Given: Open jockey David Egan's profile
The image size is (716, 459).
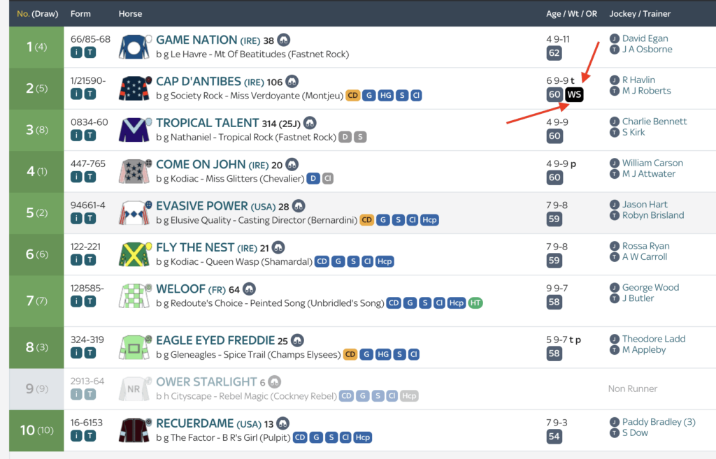Looking at the screenshot, I should click(x=645, y=38).
